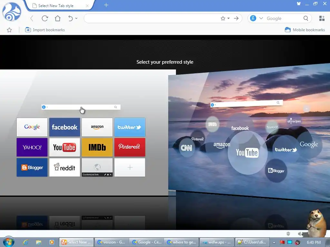
Task: Click Import bookmarks
Action: tap(45, 30)
